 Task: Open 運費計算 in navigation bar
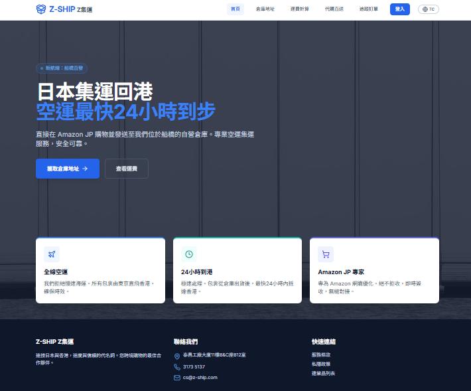click(299, 9)
